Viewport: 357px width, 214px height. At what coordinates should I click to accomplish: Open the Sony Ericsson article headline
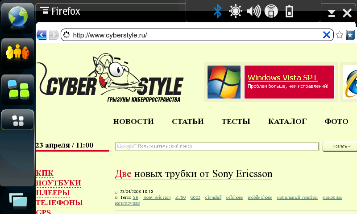click(193, 174)
